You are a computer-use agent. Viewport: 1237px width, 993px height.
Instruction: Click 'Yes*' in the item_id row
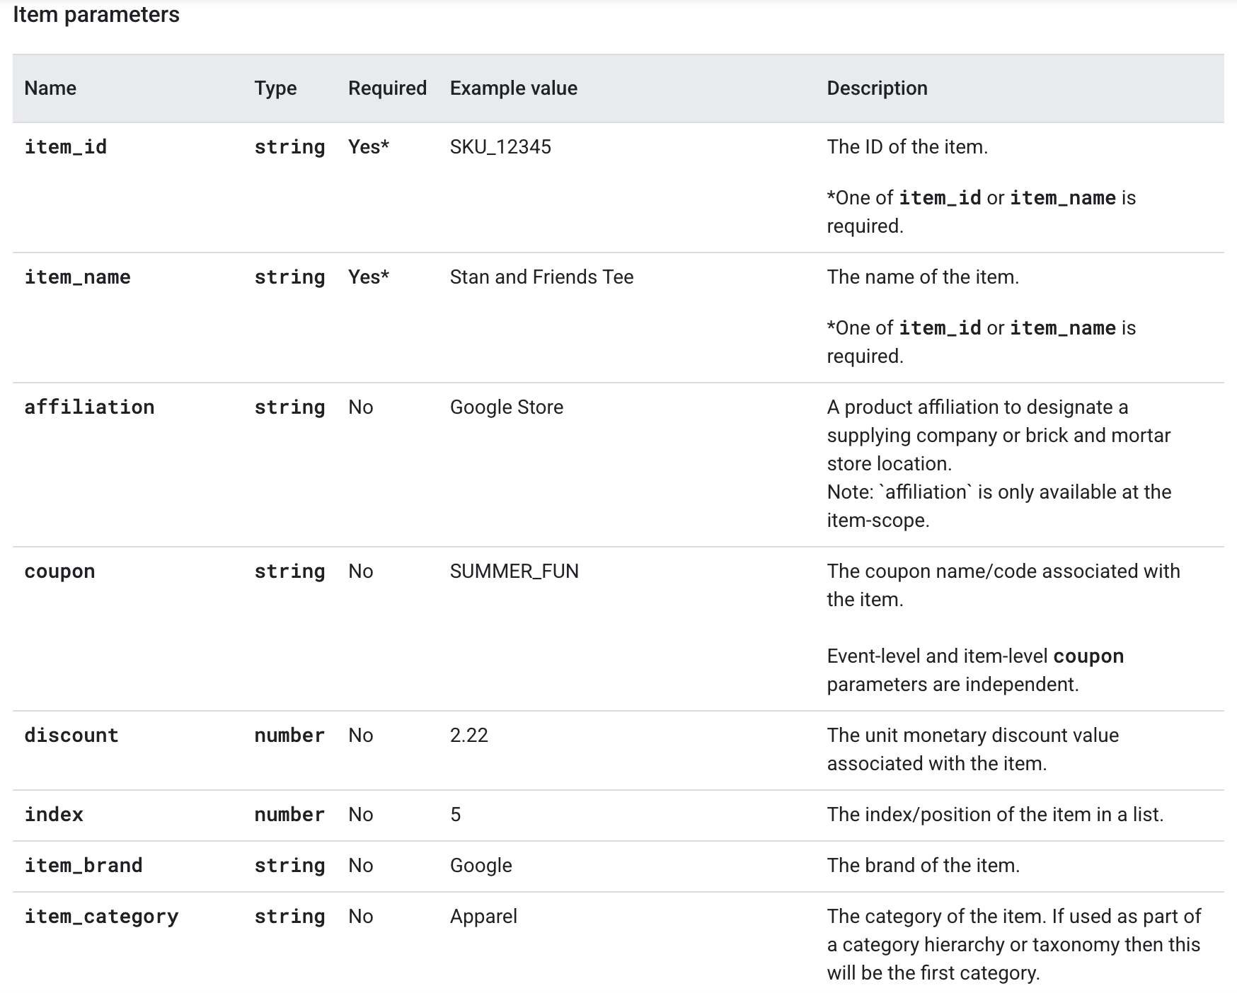369,146
